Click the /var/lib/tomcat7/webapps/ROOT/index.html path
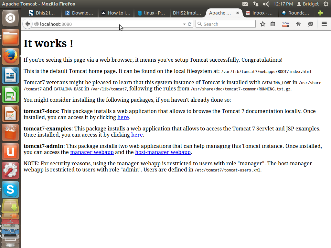The height and width of the screenshot is (248, 331). [266, 71]
